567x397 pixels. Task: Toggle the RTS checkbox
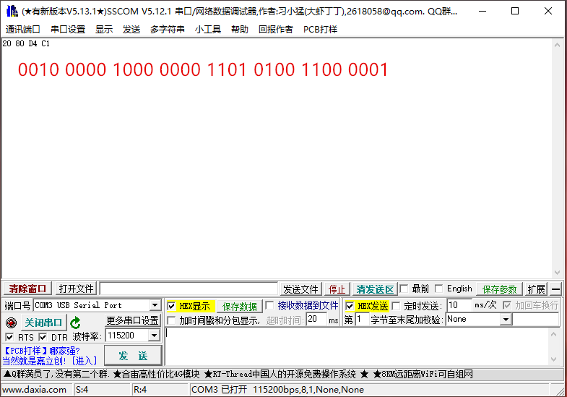click(x=9, y=337)
